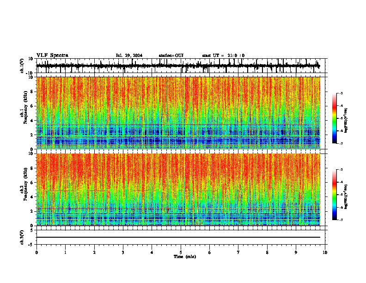Click the "6" kHz tick on ch.1 spectrogram
Viewport: 366px width, 283px height.
tap(32, 106)
